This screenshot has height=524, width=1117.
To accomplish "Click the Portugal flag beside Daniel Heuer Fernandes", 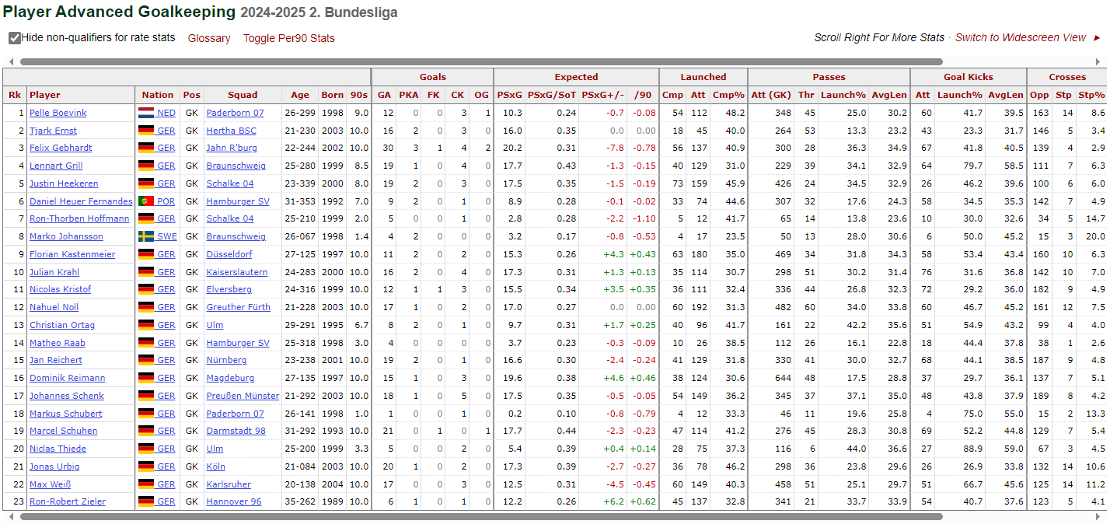I will tap(146, 201).
